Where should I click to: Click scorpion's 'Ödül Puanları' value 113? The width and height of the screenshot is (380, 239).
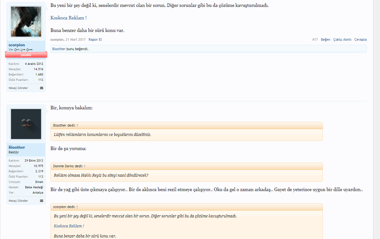pyautogui.click(x=41, y=80)
